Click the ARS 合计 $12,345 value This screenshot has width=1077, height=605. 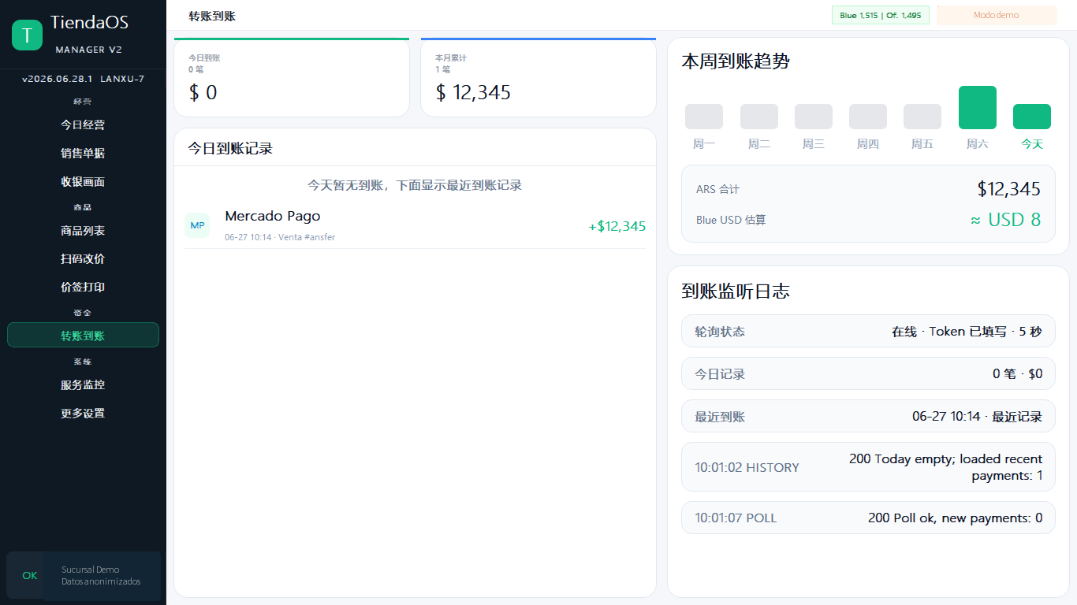pos(1009,189)
